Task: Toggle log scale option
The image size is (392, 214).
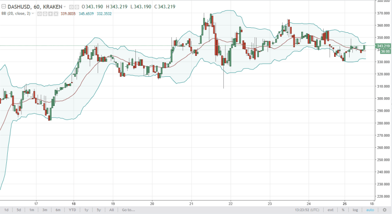Action: pos(356,210)
